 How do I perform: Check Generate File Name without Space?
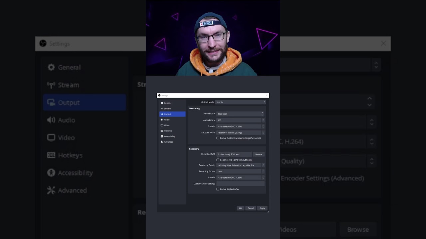click(218, 160)
